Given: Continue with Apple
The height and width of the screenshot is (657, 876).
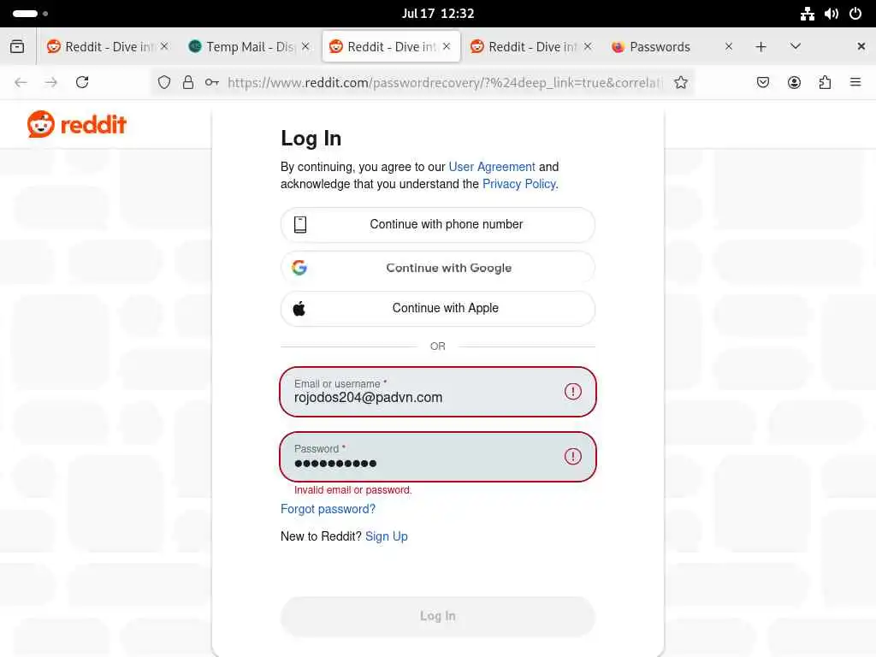Looking at the screenshot, I should tap(438, 308).
